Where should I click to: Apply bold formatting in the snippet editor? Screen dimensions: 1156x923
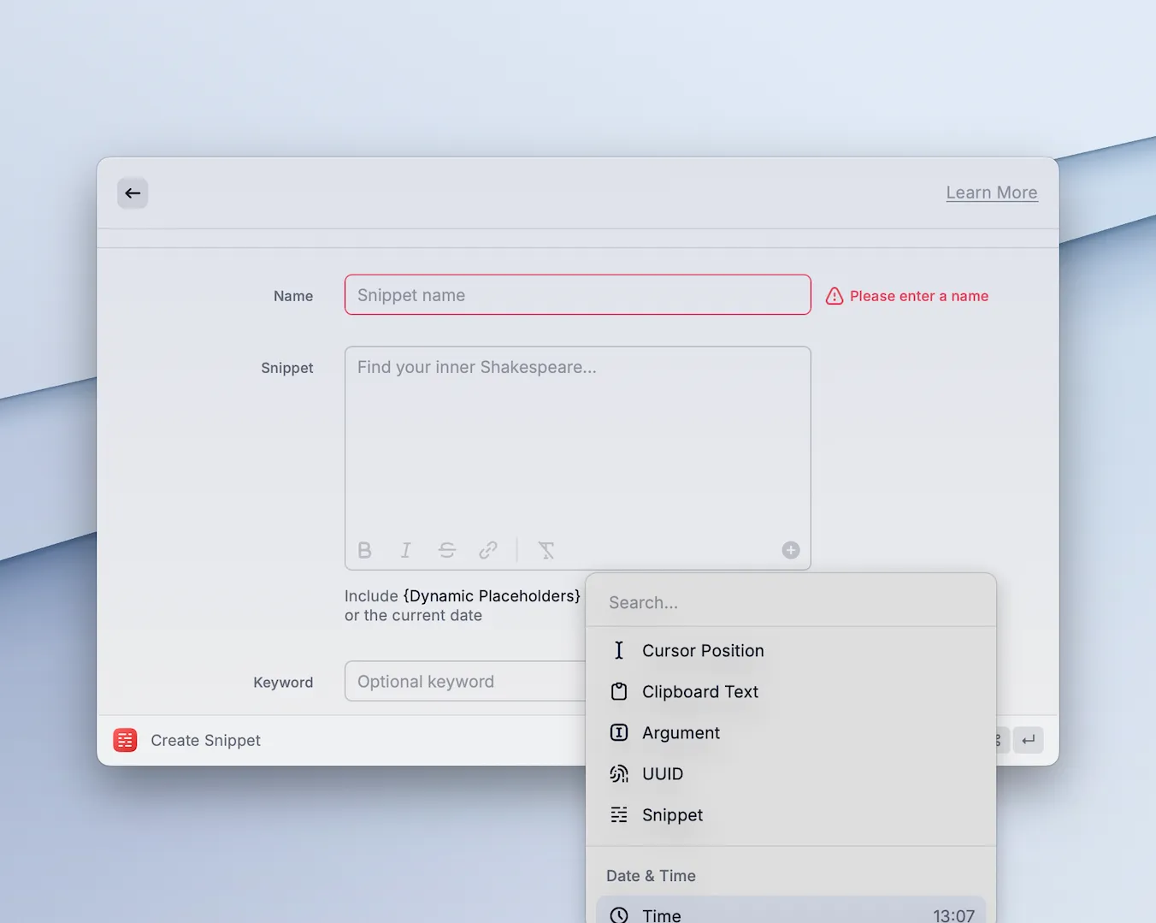point(364,550)
